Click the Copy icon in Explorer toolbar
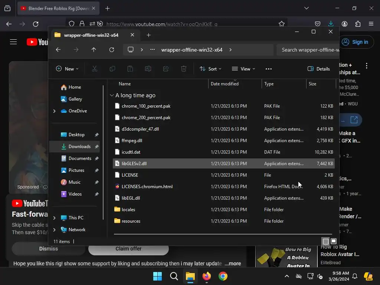 112,69
